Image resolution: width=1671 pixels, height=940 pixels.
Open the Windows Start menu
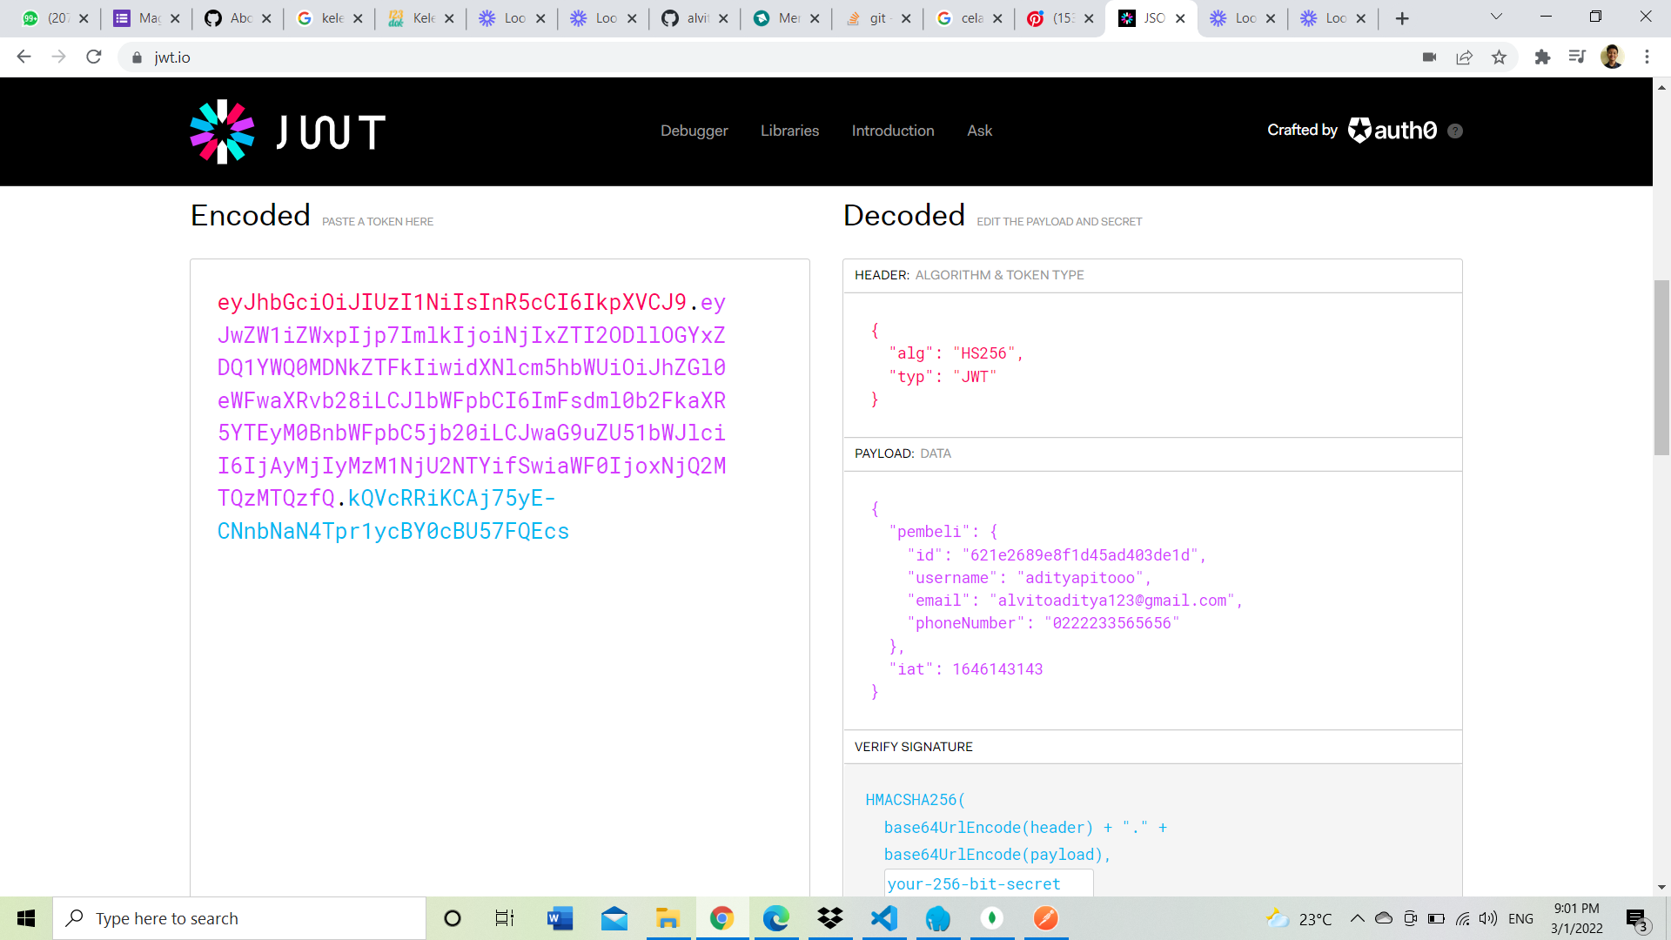point(26,918)
